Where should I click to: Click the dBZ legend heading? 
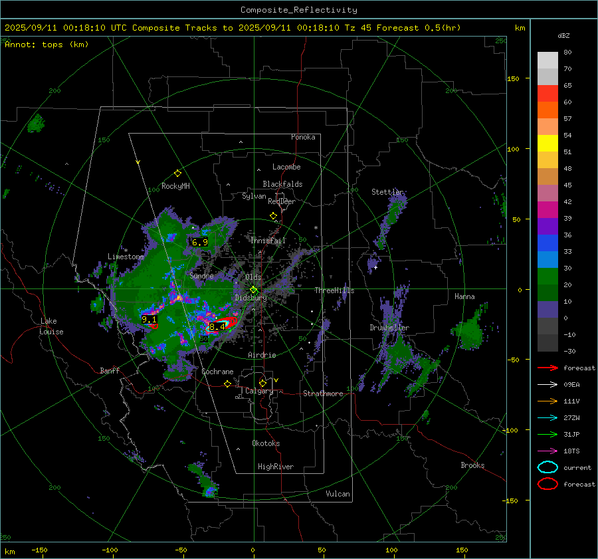click(563, 35)
